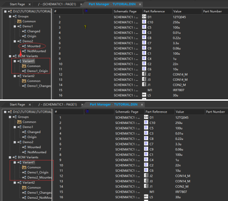Click value IRF7807 for M1 in upper window
228x201 pixels.
[x=178, y=90]
